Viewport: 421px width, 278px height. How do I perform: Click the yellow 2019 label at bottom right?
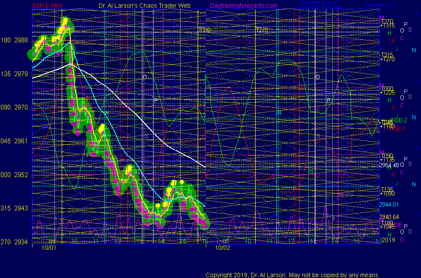(388, 240)
